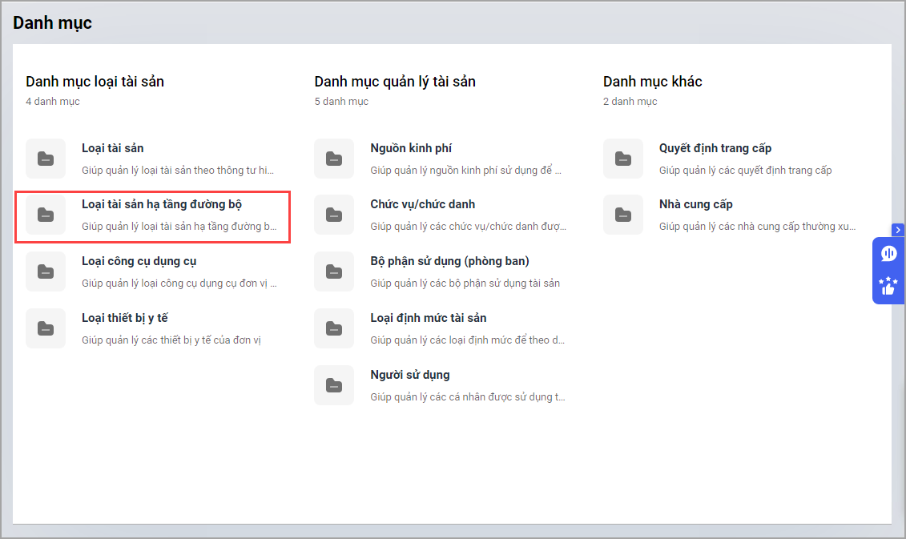Click the Loại công cụ dụng cụ title
Viewport: 906px width, 539px height.
(139, 261)
